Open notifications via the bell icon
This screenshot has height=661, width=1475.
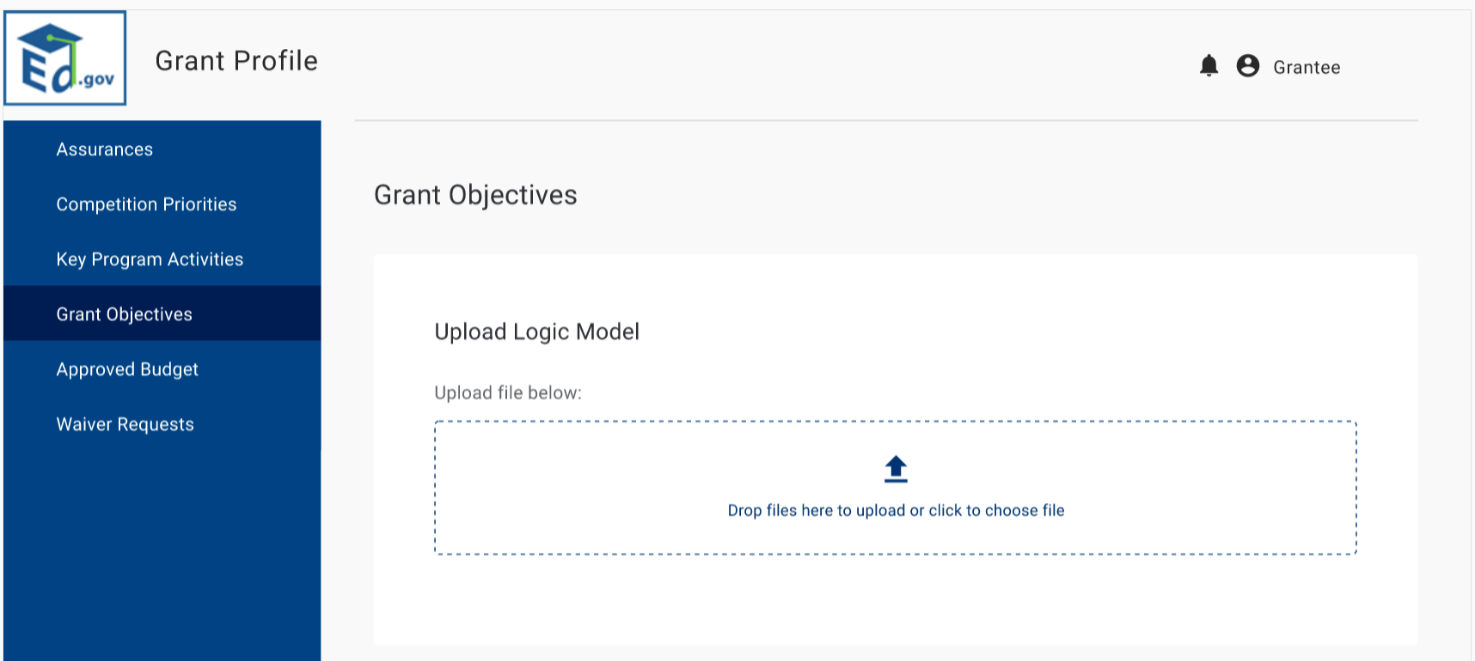click(x=1209, y=66)
